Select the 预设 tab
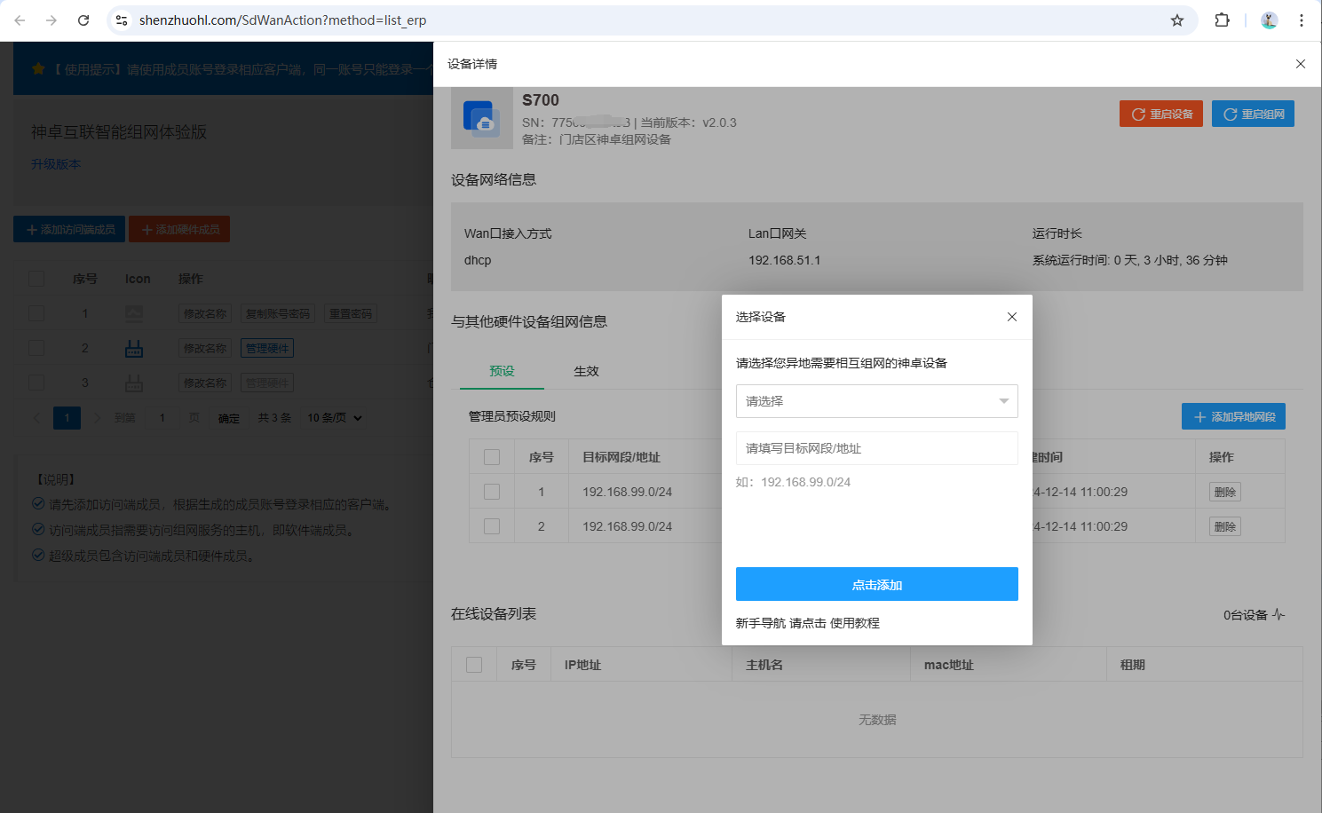 tap(502, 371)
